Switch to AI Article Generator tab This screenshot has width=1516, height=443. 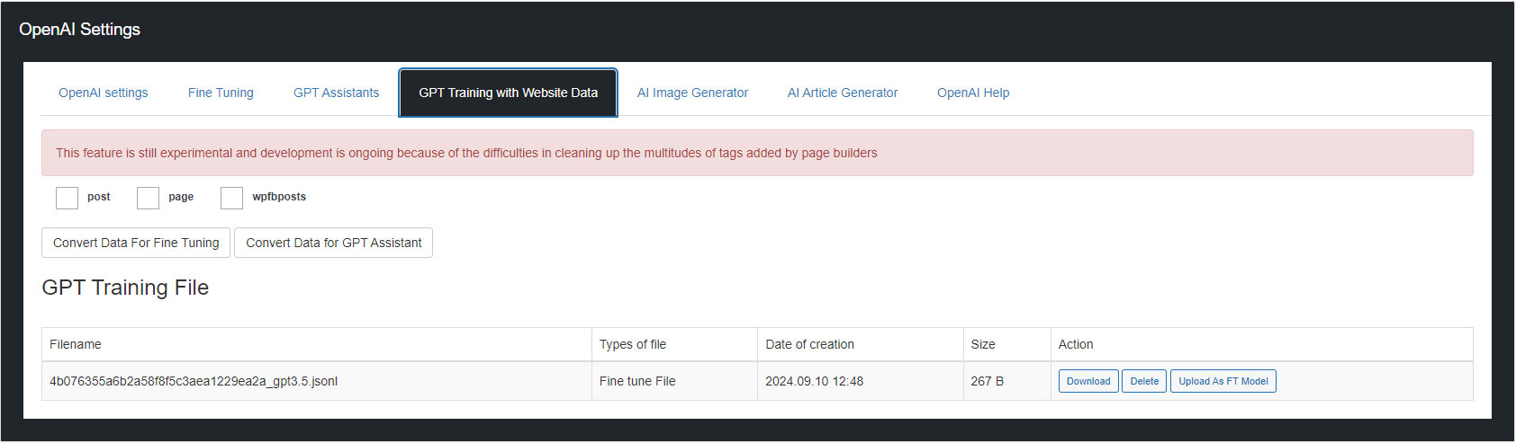[x=843, y=93]
